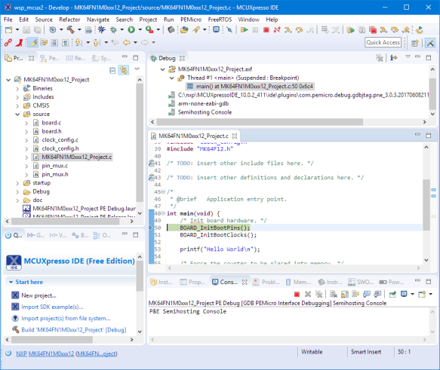Click the Terminate all debug sessions icon
Image resolution: width=440 pixels, height=370 pixels.
click(373, 29)
